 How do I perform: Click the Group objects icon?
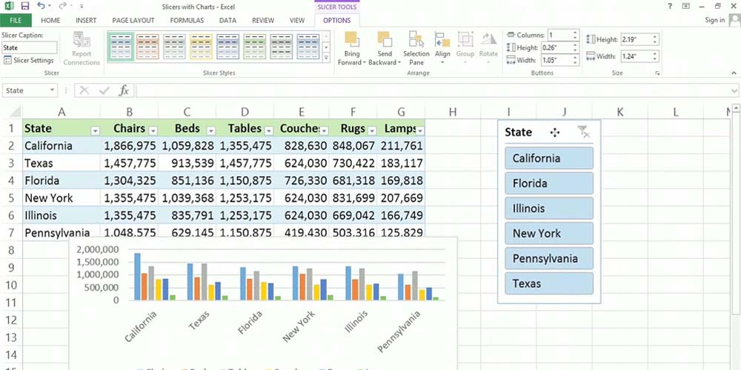[465, 39]
